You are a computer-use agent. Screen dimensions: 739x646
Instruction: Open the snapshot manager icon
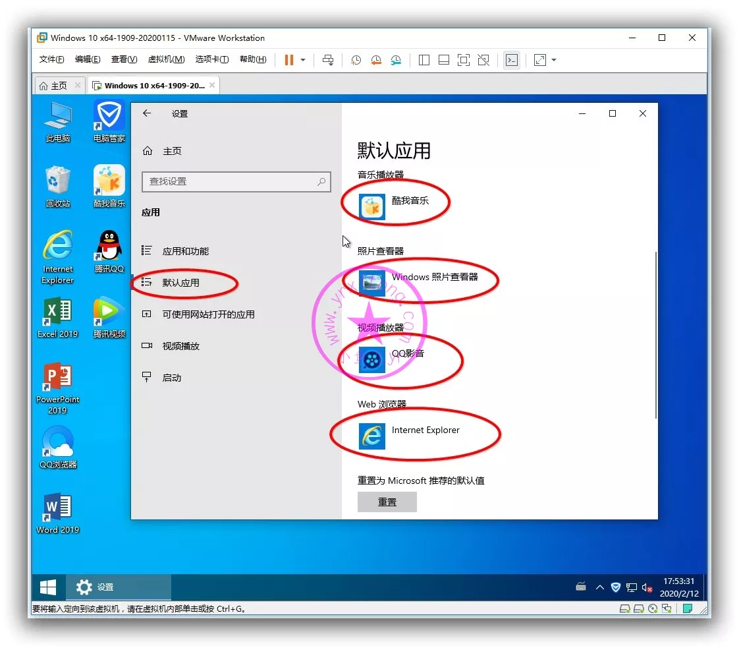click(396, 60)
